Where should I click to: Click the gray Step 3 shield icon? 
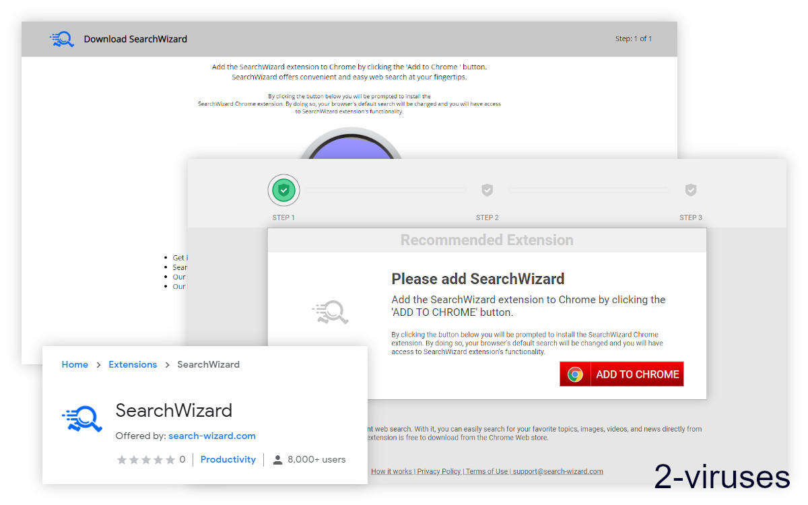pos(691,190)
